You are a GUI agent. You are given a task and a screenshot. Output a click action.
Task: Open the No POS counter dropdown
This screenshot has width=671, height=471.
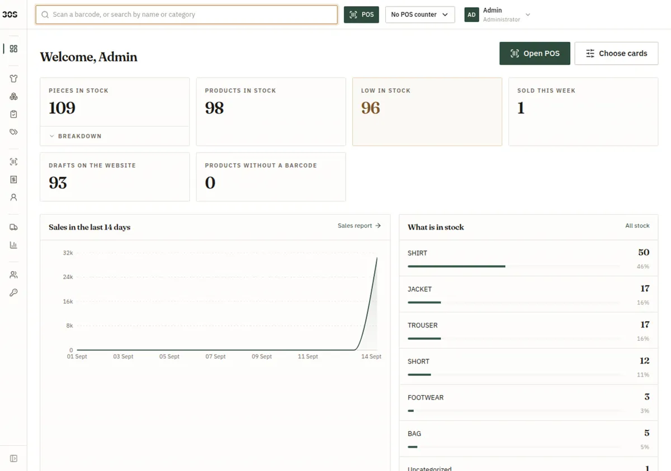tap(420, 15)
